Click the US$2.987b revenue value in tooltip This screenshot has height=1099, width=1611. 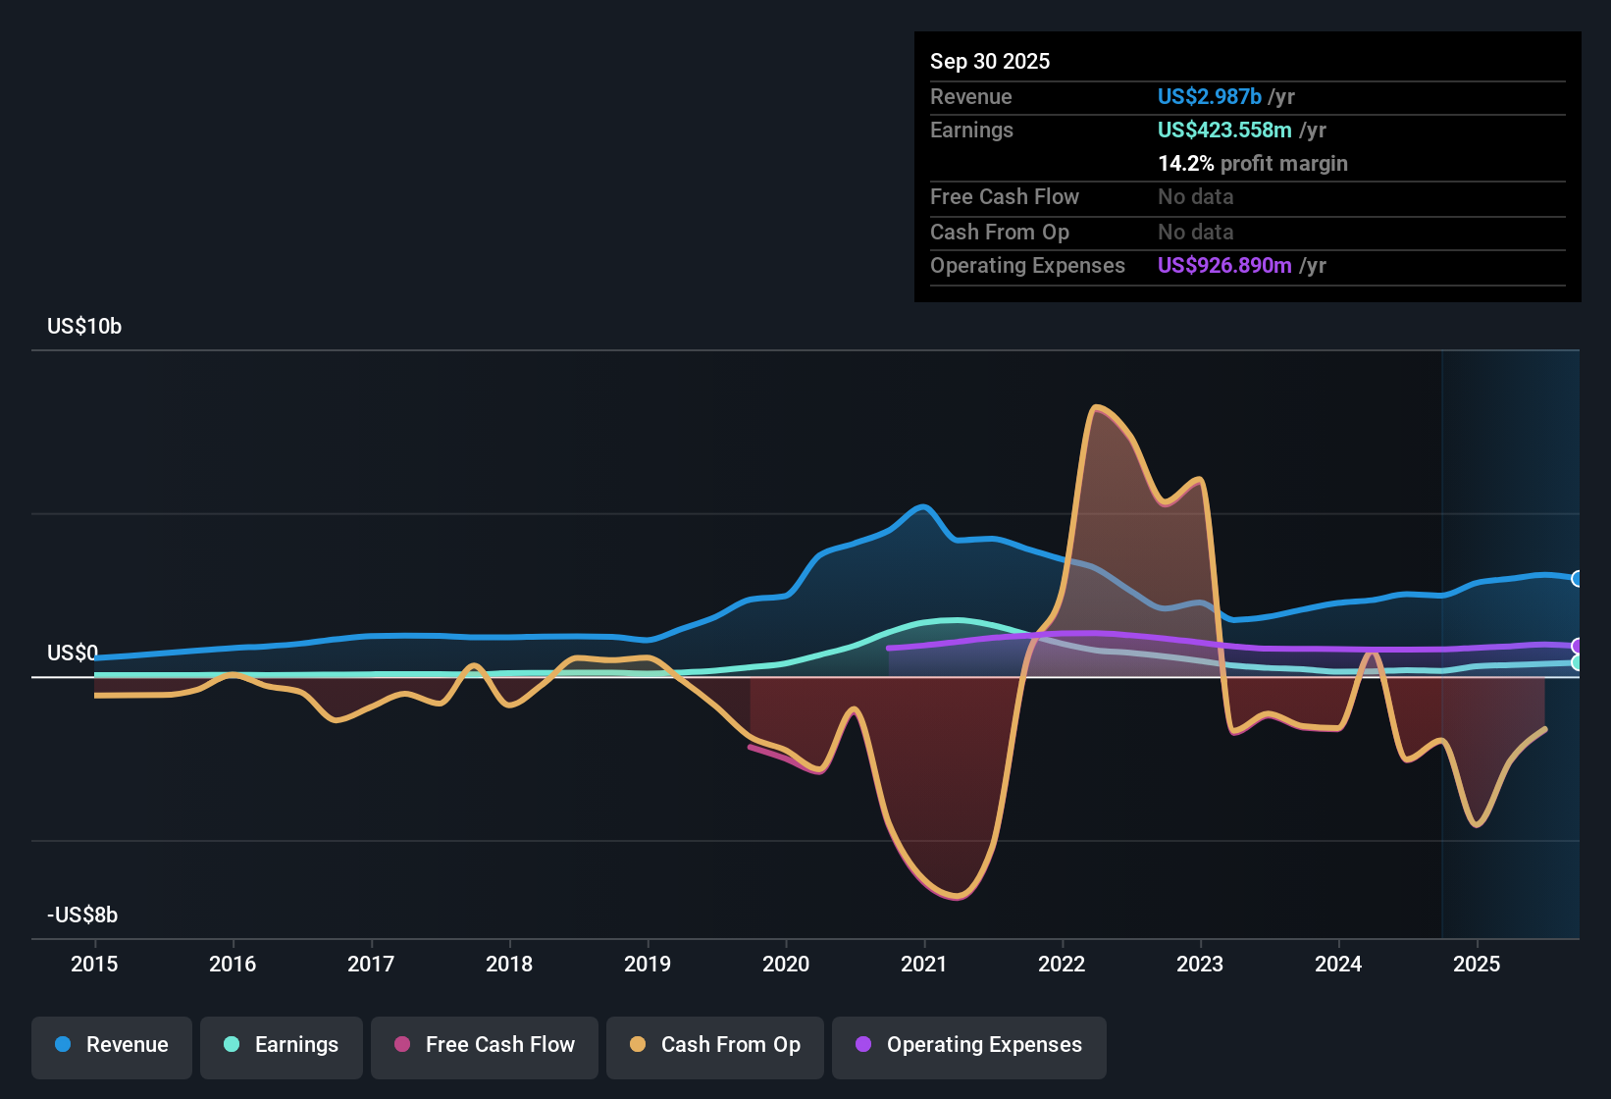1209,97
